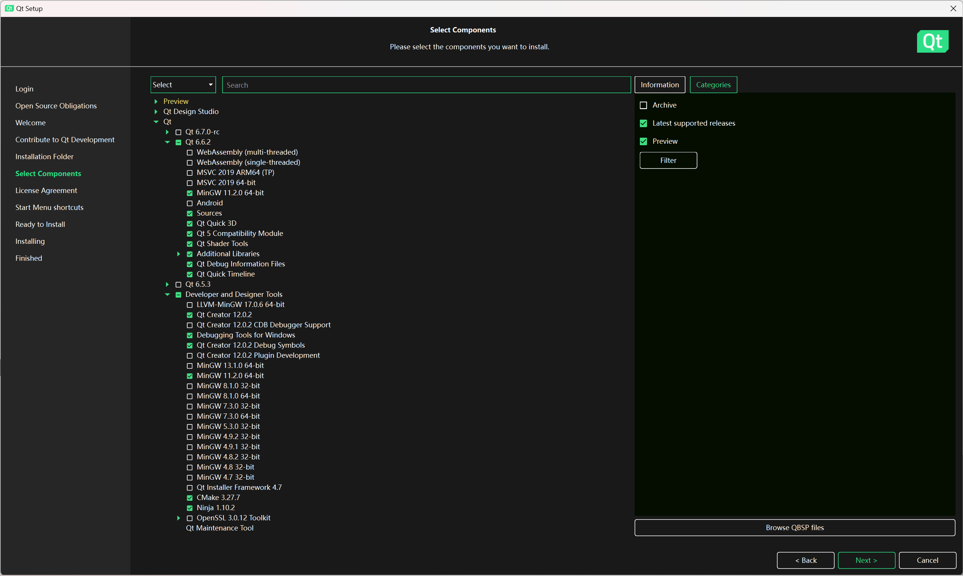Image resolution: width=963 pixels, height=576 pixels.
Task: Enable WebAssembly (multi-threaded) component
Action: pyautogui.click(x=189, y=152)
